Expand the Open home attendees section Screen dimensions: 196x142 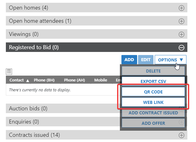[182, 21]
